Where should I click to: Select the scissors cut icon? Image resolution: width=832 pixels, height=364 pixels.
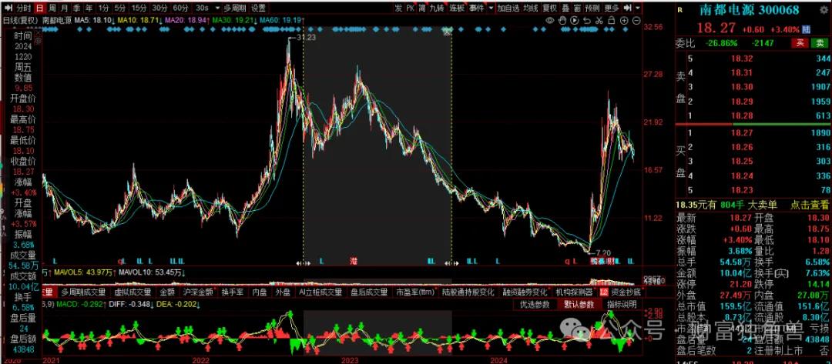click(599, 21)
